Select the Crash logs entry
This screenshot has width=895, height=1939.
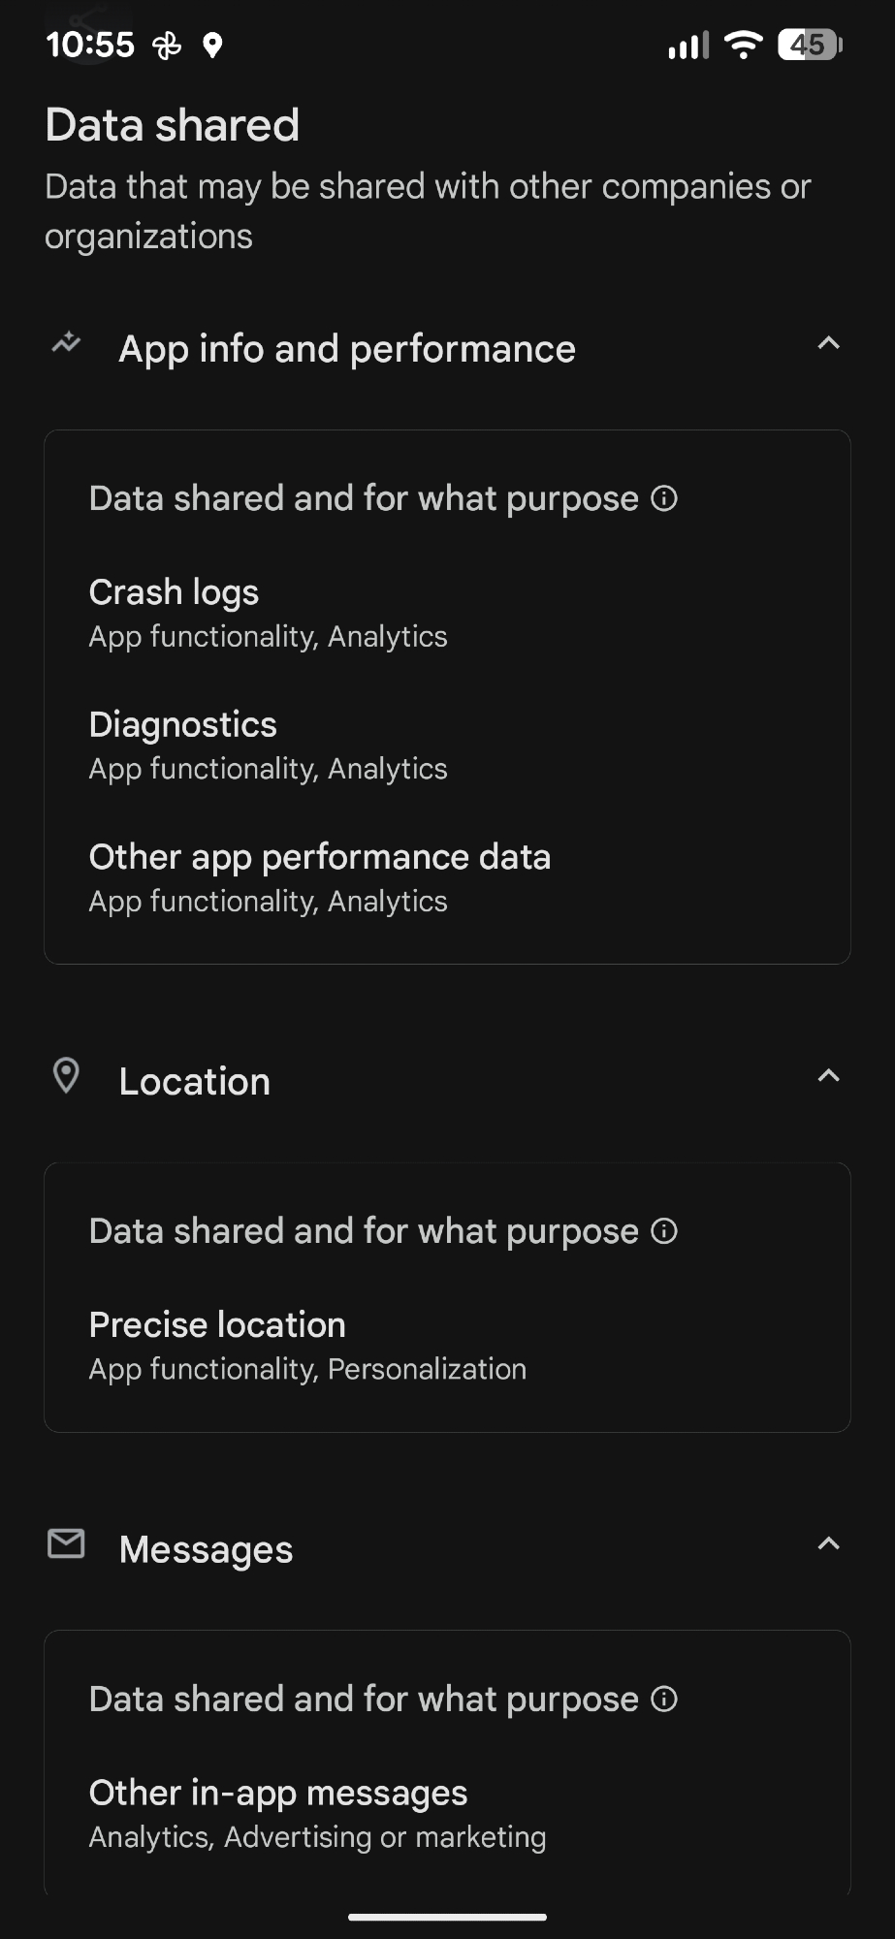[268, 613]
